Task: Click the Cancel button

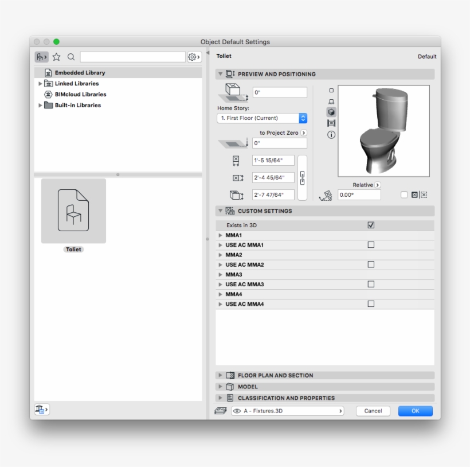Action: 373,411
